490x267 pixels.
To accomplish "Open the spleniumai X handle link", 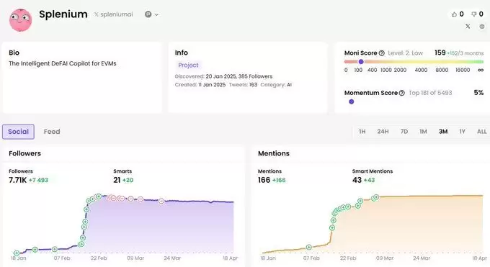I will click(x=114, y=14).
